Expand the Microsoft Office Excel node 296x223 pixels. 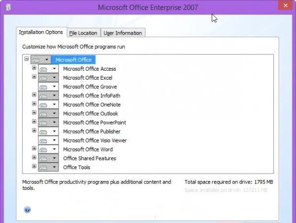34,77
